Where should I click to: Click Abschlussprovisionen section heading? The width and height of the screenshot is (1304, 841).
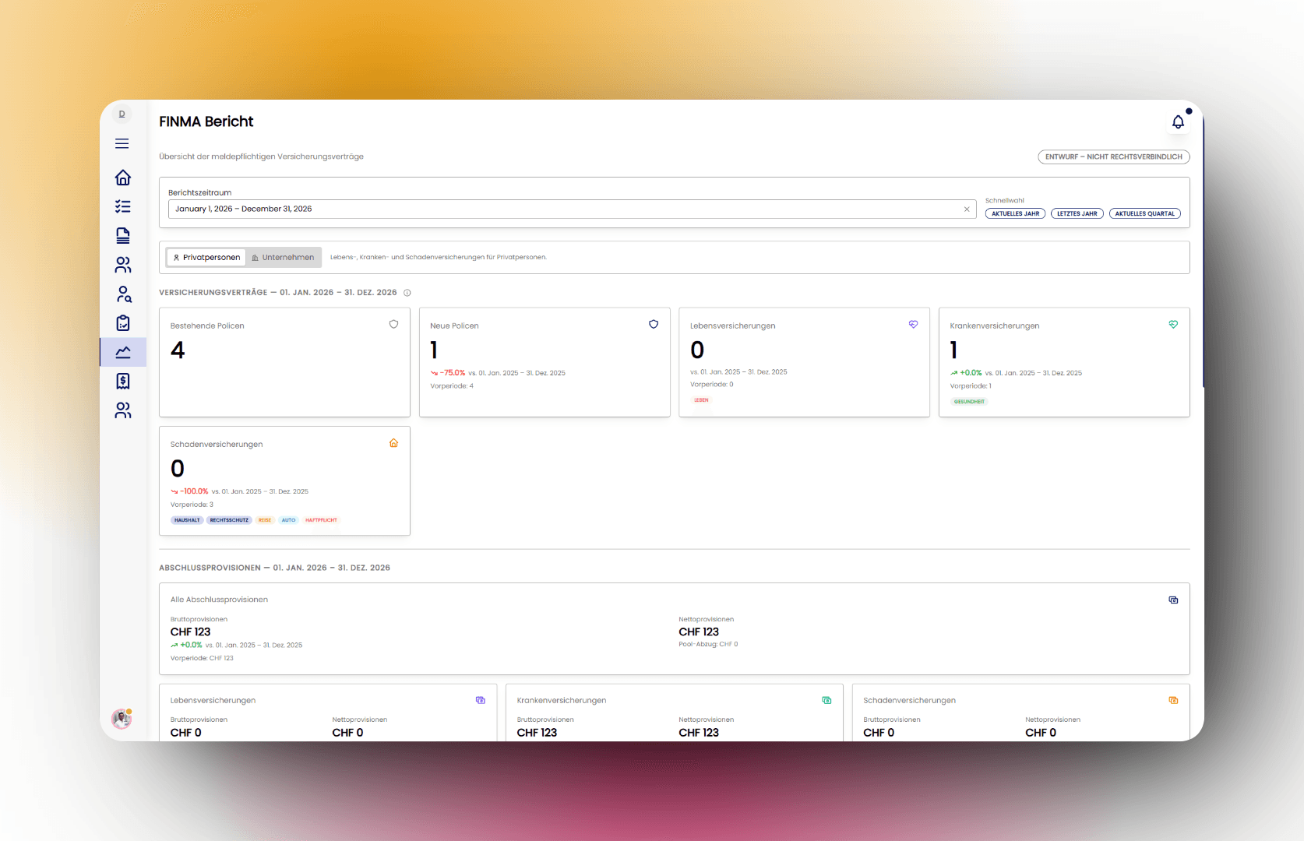point(274,568)
